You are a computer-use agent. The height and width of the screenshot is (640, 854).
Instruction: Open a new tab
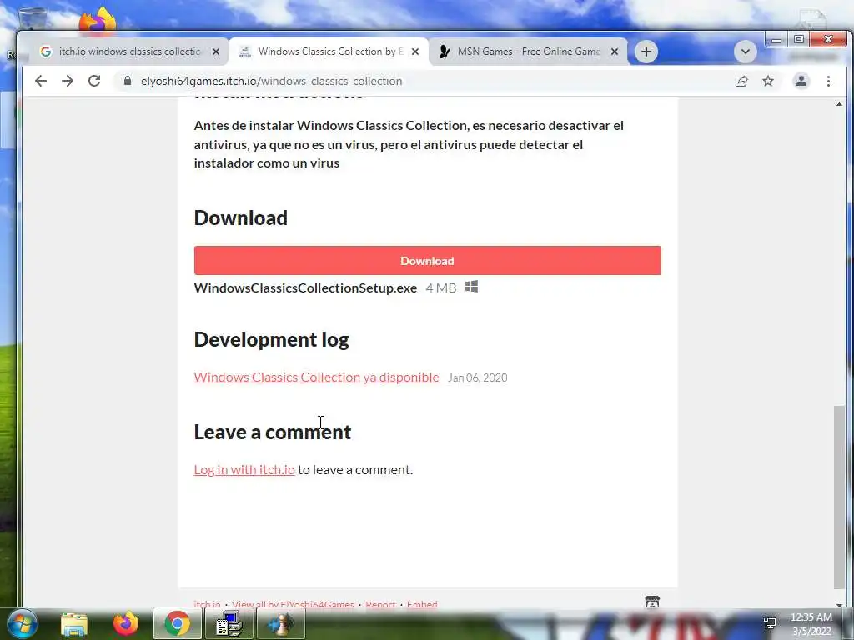pos(646,52)
